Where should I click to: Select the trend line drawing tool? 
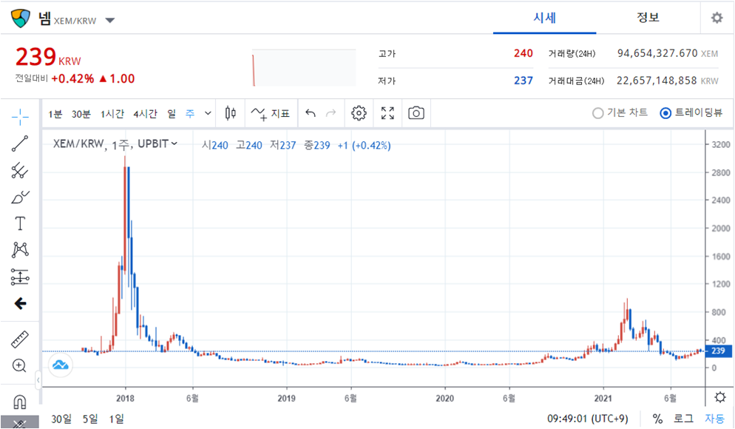point(20,143)
